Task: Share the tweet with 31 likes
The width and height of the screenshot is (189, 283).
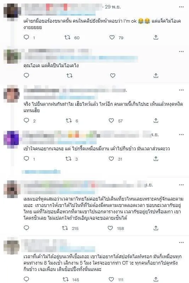Action: tap(156, 158)
